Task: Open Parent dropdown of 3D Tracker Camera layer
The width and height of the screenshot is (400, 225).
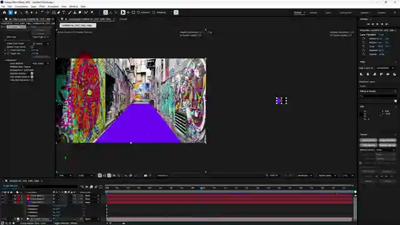Action: pos(92,219)
